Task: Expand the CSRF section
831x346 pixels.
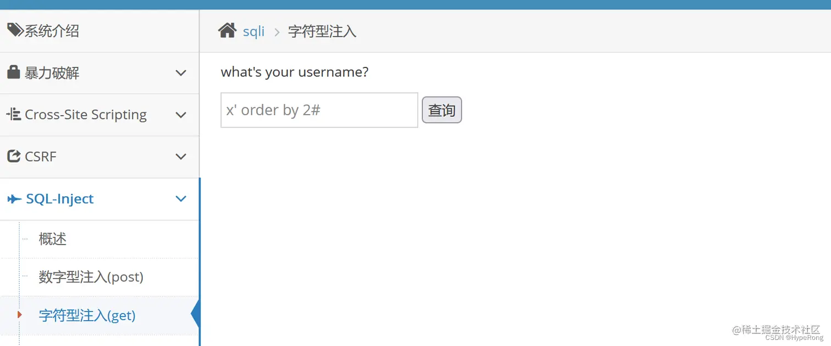Action: [x=181, y=156]
